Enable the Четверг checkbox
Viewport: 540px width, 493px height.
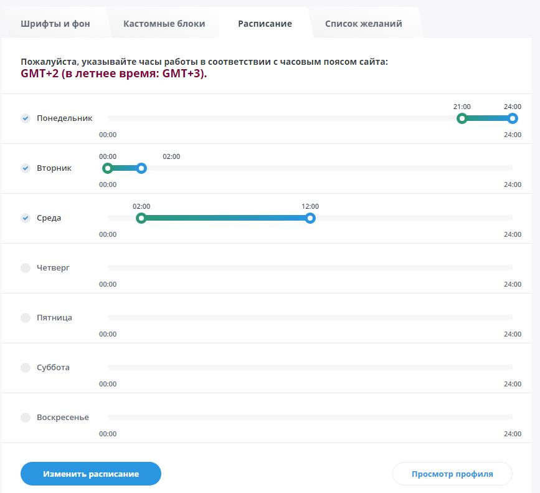tap(26, 268)
